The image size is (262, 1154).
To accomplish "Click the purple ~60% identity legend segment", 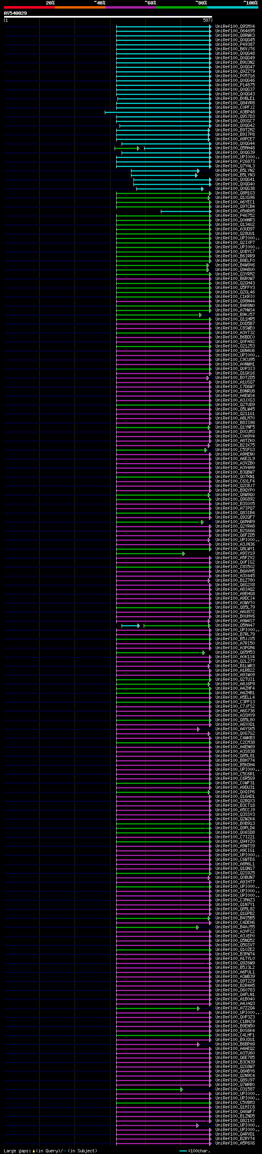I will tap(131, 7).
